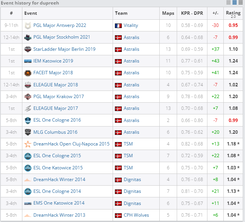Open the ESL One Katowice 2015 event
This screenshot has width=245, height=222.
(58, 168)
